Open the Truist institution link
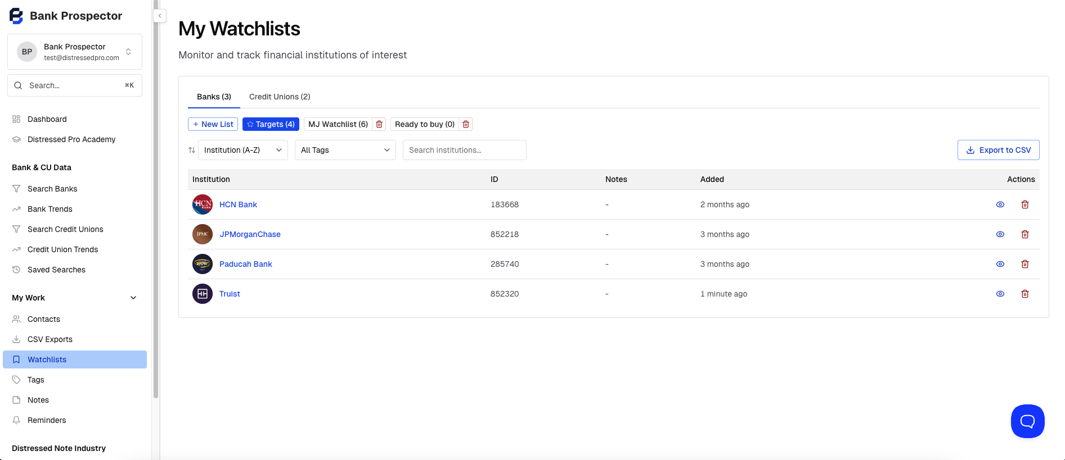Screen dimensions: 1065x460 (230, 294)
